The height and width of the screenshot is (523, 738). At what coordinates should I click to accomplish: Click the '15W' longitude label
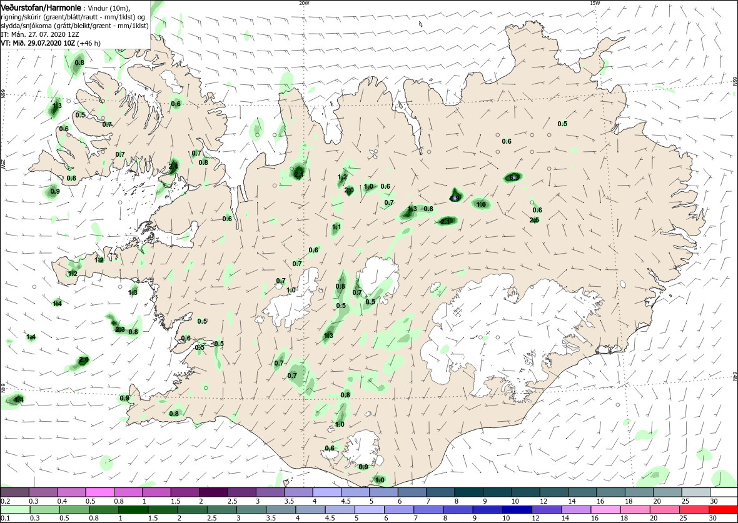pyautogui.click(x=595, y=3)
